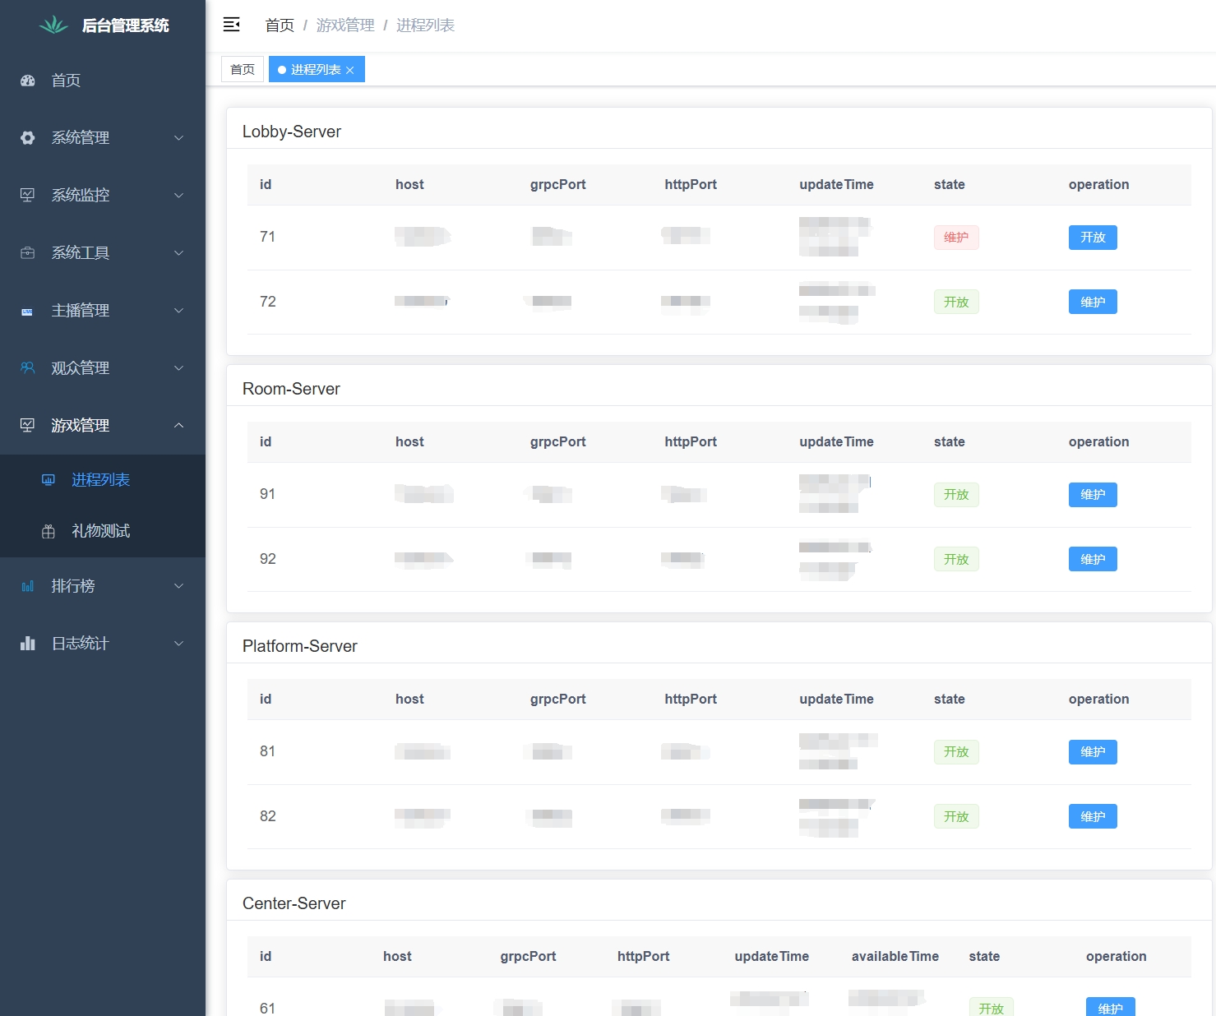Click green 开放 state tag of row 72
The height and width of the screenshot is (1016, 1216).
[x=956, y=302]
